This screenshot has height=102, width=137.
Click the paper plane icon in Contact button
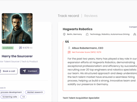point(24,71)
